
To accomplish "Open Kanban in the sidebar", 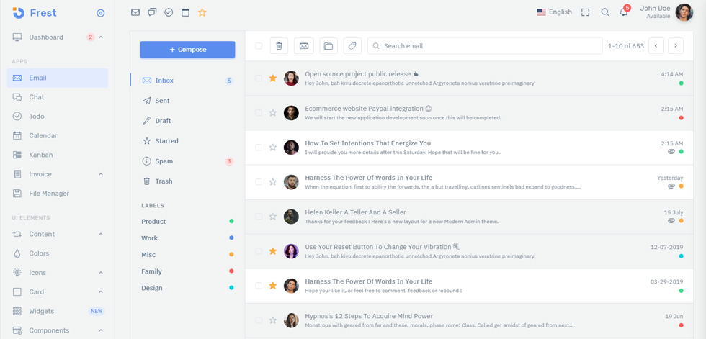I will coord(58,155).
